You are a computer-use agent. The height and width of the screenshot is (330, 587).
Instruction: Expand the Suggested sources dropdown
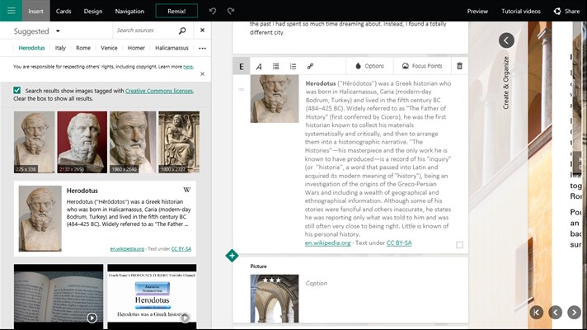58,31
